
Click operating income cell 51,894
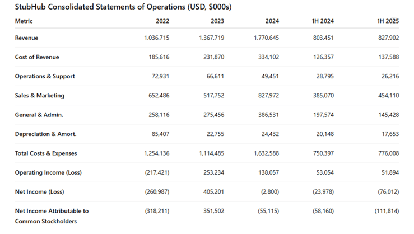(390, 172)
